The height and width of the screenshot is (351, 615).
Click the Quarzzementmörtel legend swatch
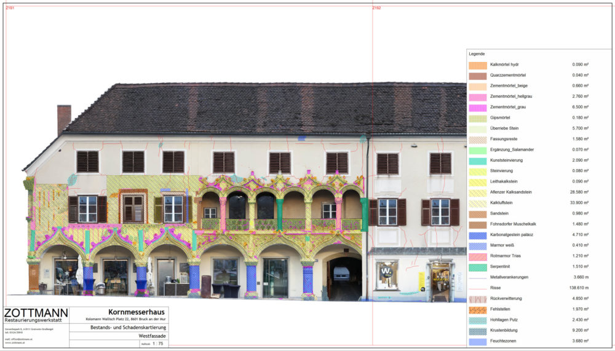(x=478, y=76)
